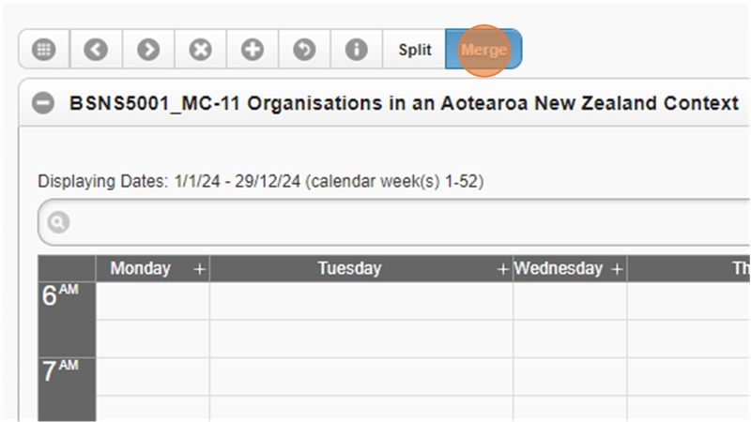Viewport: 751px width, 422px height.
Task: Select the Tuesday column header
Action: coord(349,269)
